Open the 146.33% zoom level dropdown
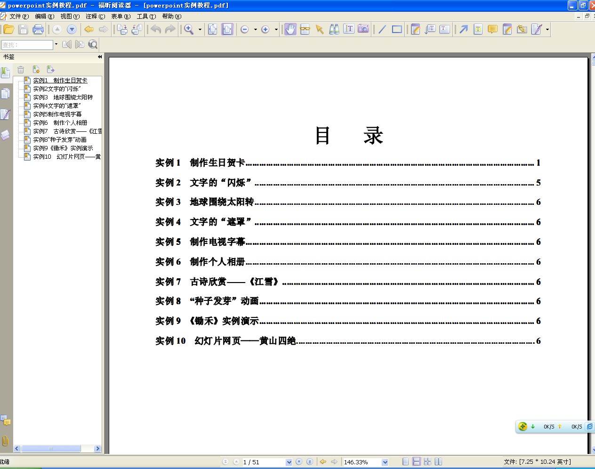Screen dimensions: 595x469 pyautogui.click(x=385, y=462)
